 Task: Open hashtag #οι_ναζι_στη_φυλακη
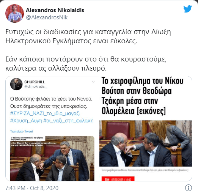pos(68,121)
